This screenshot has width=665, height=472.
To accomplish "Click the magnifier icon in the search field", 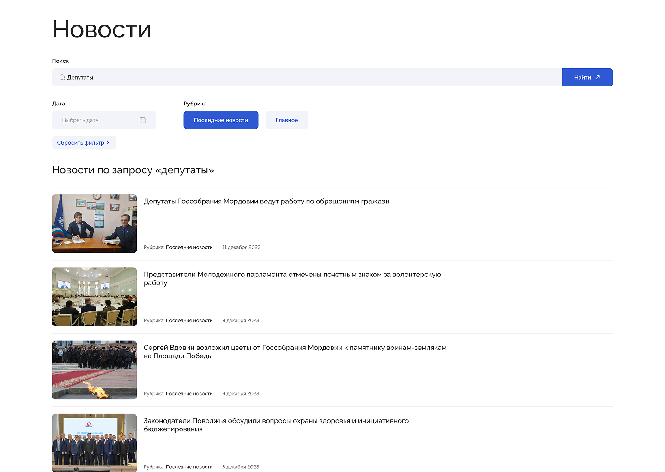I will click(62, 77).
